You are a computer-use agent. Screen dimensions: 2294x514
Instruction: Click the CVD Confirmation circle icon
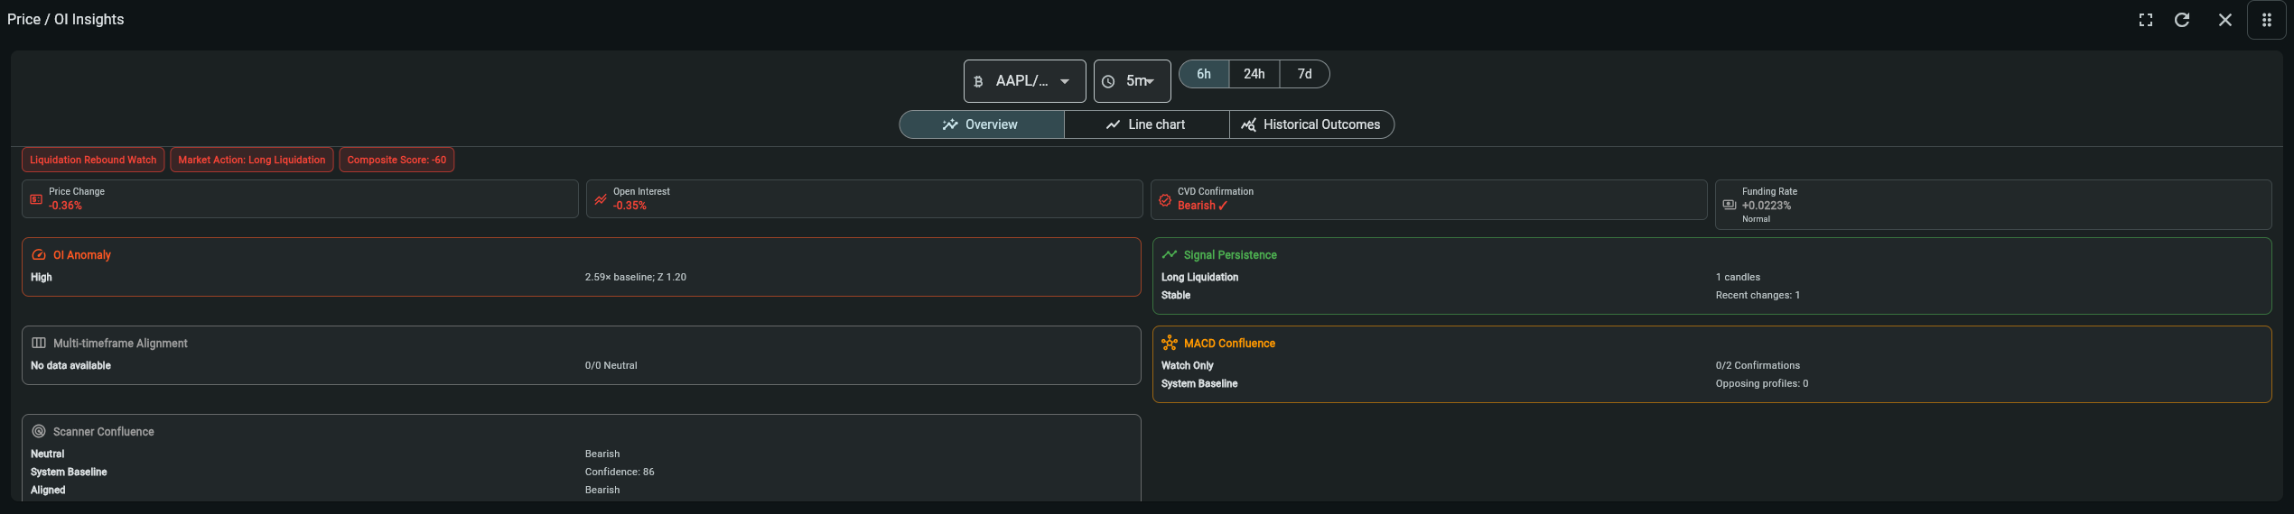pos(1165,199)
